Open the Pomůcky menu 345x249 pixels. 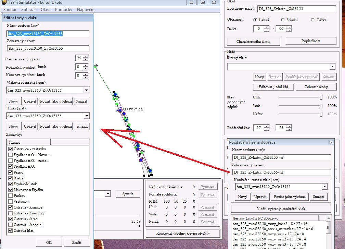pos(63,9)
